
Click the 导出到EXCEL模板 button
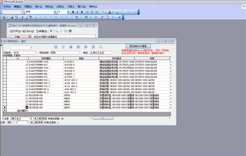138,46
